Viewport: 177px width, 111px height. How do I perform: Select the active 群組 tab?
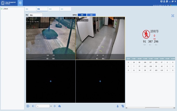click(42, 9)
